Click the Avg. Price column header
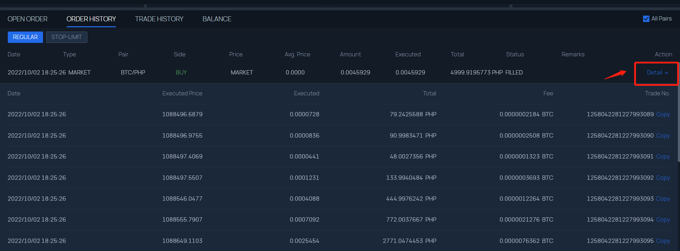The height and width of the screenshot is (251, 680). coord(297,54)
